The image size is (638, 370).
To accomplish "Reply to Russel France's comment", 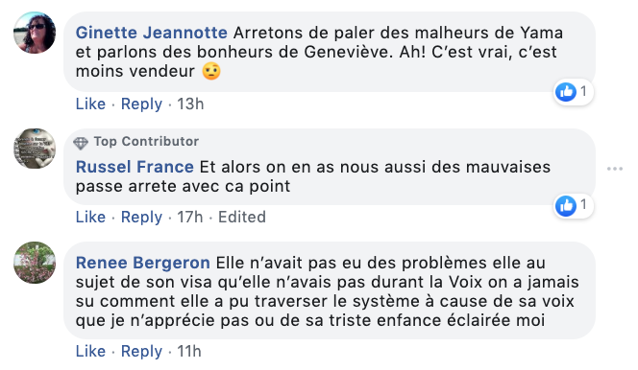I will 141,218.
